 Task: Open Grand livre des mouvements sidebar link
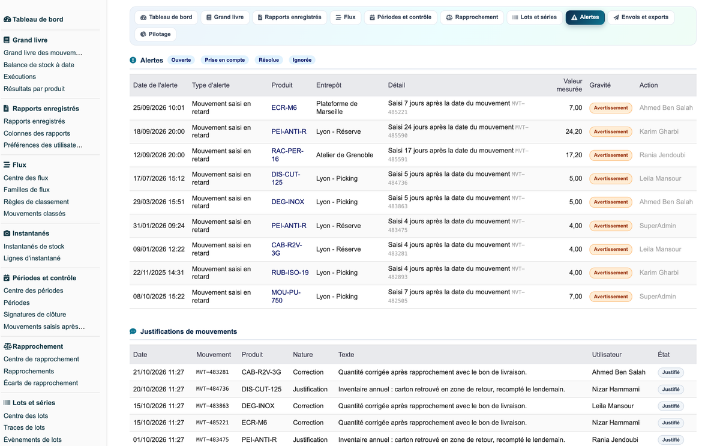[43, 53]
